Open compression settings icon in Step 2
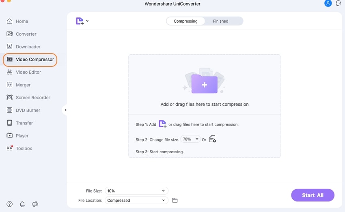 pyautogui.click(x=212, y=139)
